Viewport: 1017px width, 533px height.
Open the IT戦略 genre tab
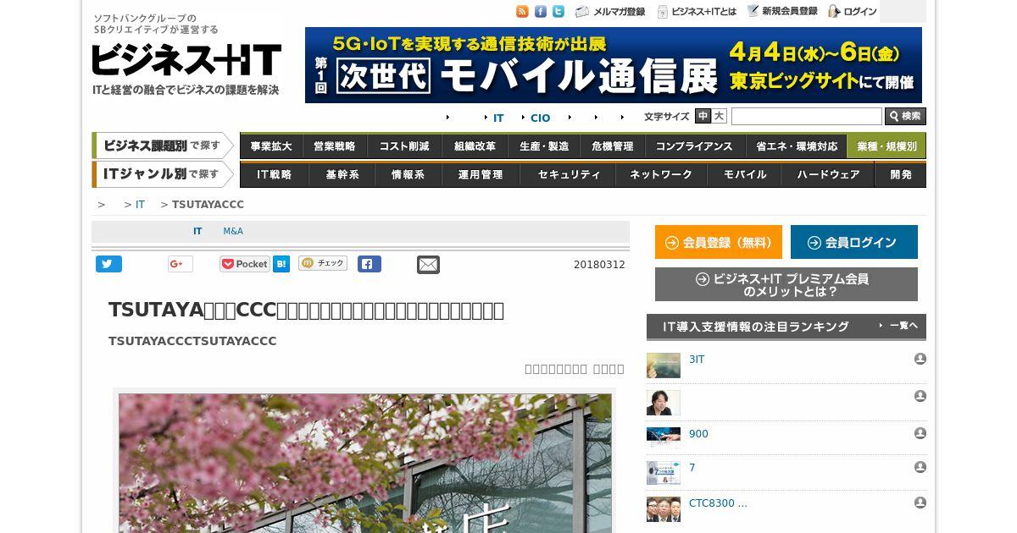click(272, 174)
